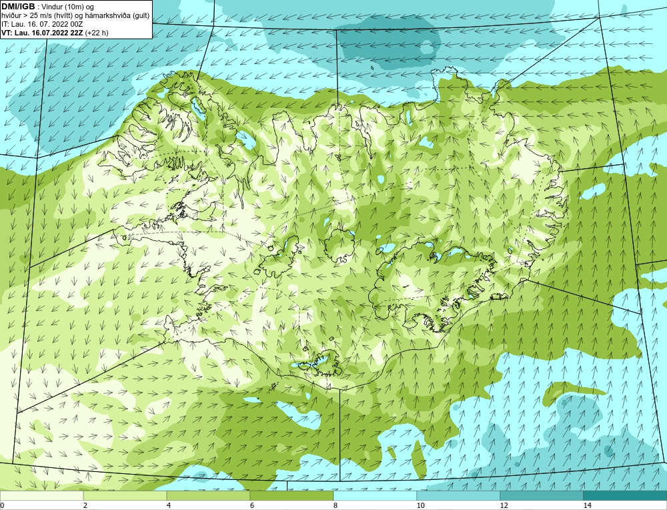Click the 8–10 m/s light cyan legend swatch
The height and width of the screenshot is (510, 667).
tap(375, 495)
